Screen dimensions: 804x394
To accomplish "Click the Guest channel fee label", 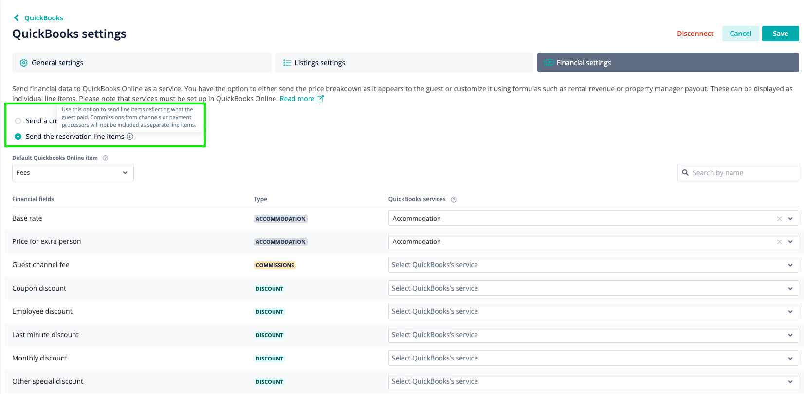I will 41,265.
